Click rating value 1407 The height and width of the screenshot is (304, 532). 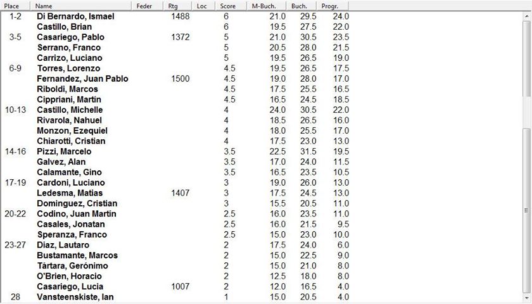(180, 193)
